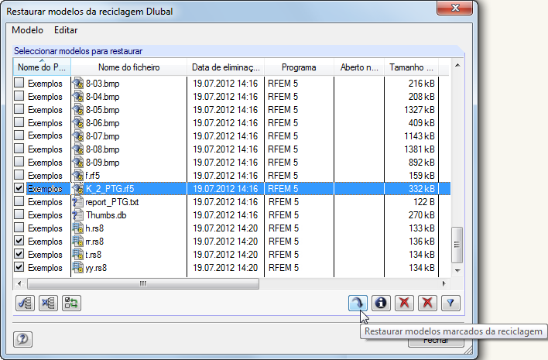Click the horizontal scrollbar left arrow
The height and width of the screenshot is (360, 548).
(x=19, y=283)
